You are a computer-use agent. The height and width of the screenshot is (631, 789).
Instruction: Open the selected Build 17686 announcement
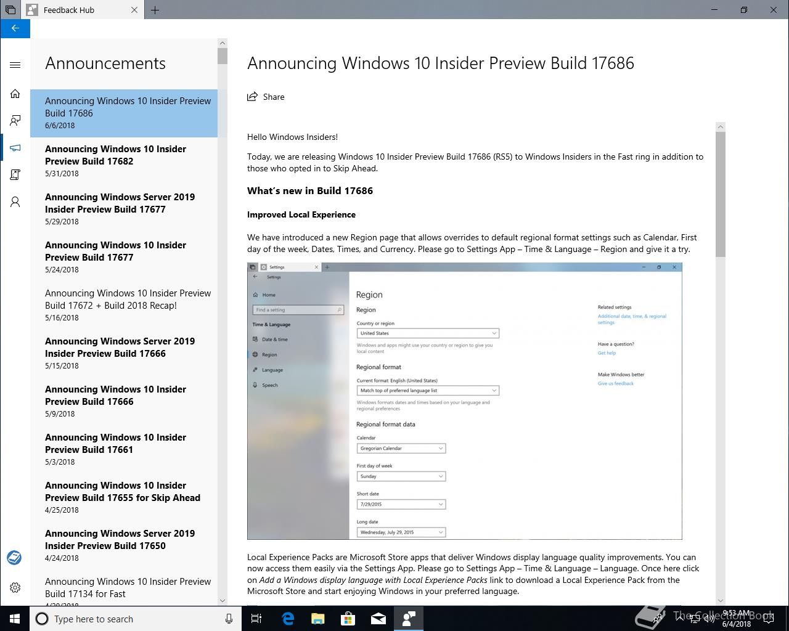[x=124, y=113]
